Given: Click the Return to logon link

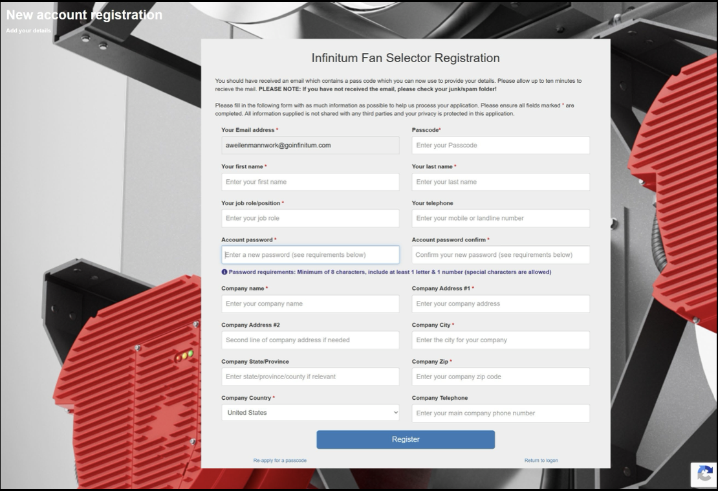Looking at the screenshot, I should click(x=541, y=461).
